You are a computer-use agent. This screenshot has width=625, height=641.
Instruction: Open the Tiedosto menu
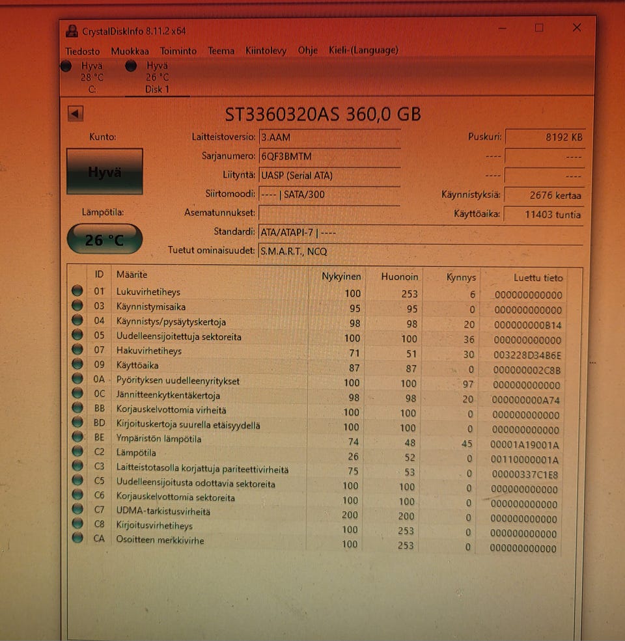point(83,51)
